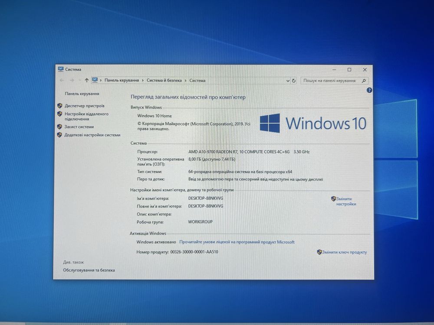Click the forward navigation arrow

tap(72, 80)
